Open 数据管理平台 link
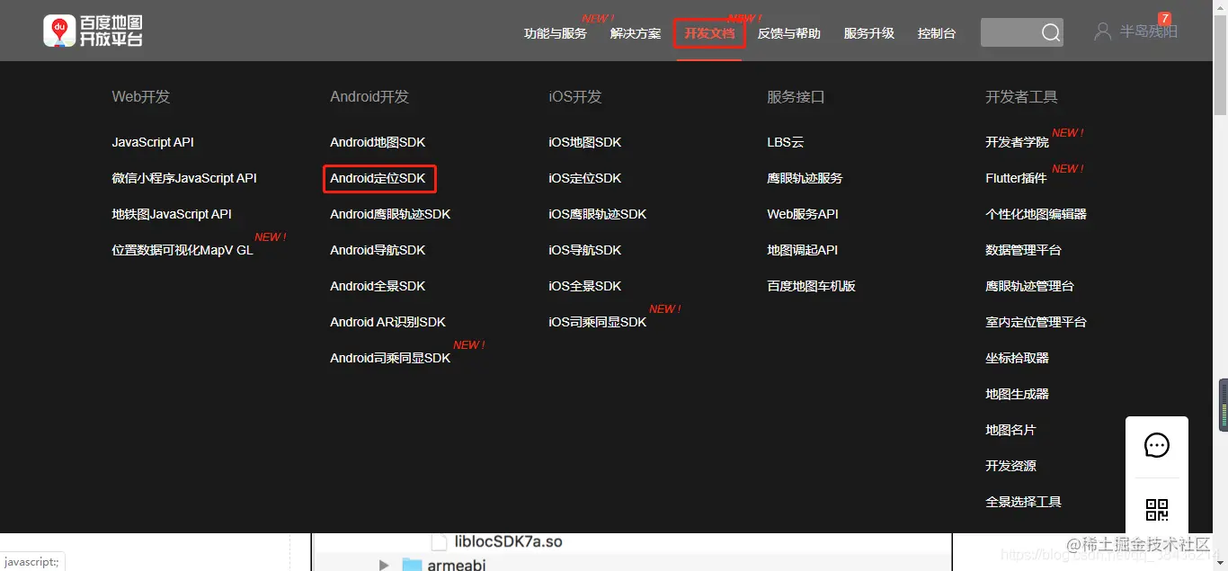Image resolution: width=1228 pixels, height=571 pixels. click(1023, 250)
